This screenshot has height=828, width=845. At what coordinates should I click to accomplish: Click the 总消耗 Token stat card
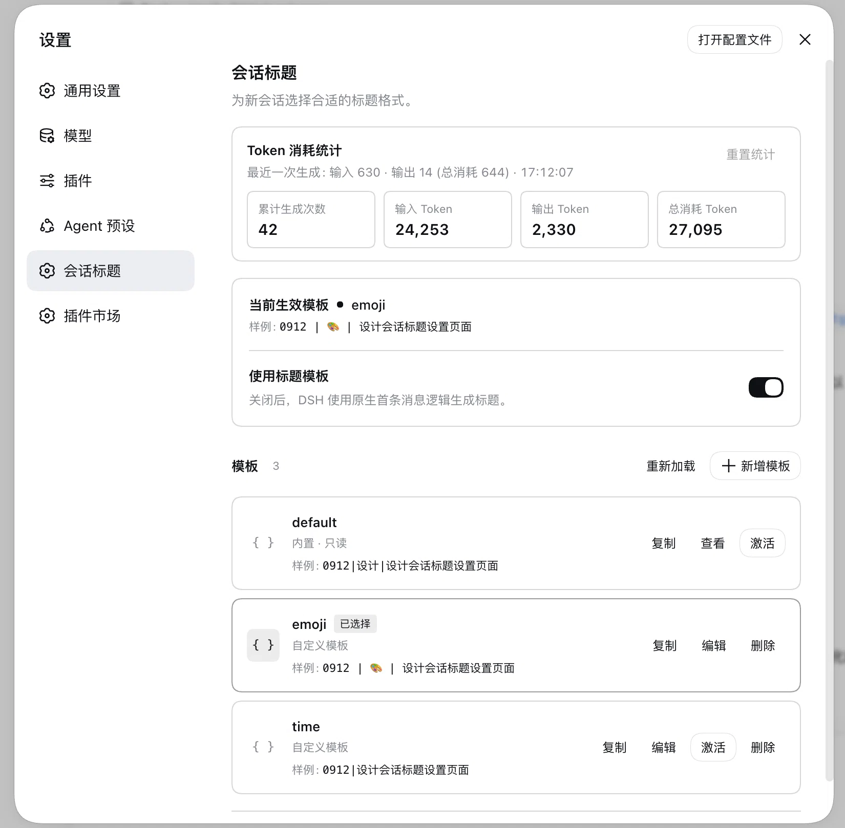pyautogui.click(x=721, y=220)
